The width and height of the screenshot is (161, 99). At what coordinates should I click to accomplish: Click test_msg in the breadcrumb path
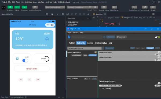(x=139, y=17)
